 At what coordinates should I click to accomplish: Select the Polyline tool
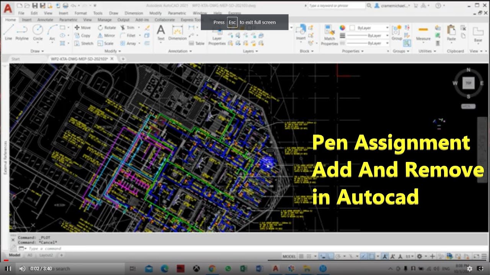pyautogui.click(x=22, y=32)
